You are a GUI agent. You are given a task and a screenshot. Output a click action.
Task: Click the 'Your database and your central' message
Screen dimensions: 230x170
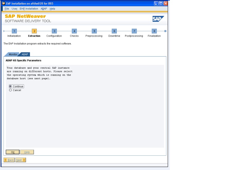click(x=40, y=73)
